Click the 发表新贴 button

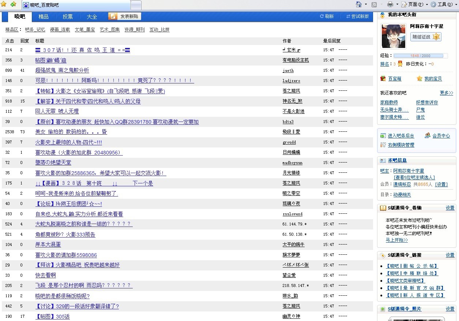124,16
